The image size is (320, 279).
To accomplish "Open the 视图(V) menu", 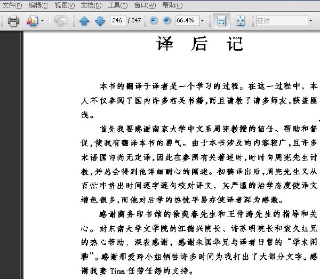I will pos(65,5).
